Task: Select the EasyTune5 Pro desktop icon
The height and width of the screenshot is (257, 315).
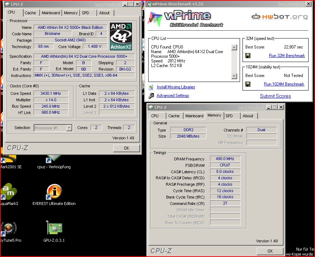Action: (x=9, y=229)
